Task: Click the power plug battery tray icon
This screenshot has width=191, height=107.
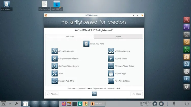Action: (174, 104)
